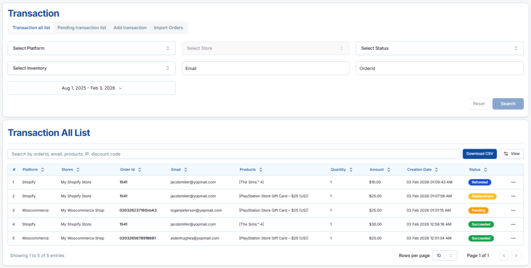Change Rows per page dropdown value
This screenshot has width=531, height=268.
pos(445,256)
